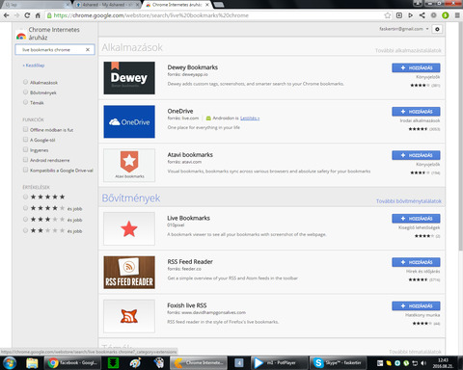Bookmark this page with the star icon
The image size is (463, 370).
(388, 15)
